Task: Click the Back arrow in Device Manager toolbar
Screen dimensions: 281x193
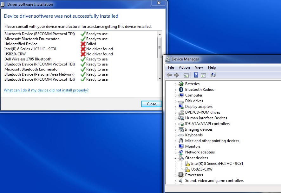Action: click(x=169, y=75)
